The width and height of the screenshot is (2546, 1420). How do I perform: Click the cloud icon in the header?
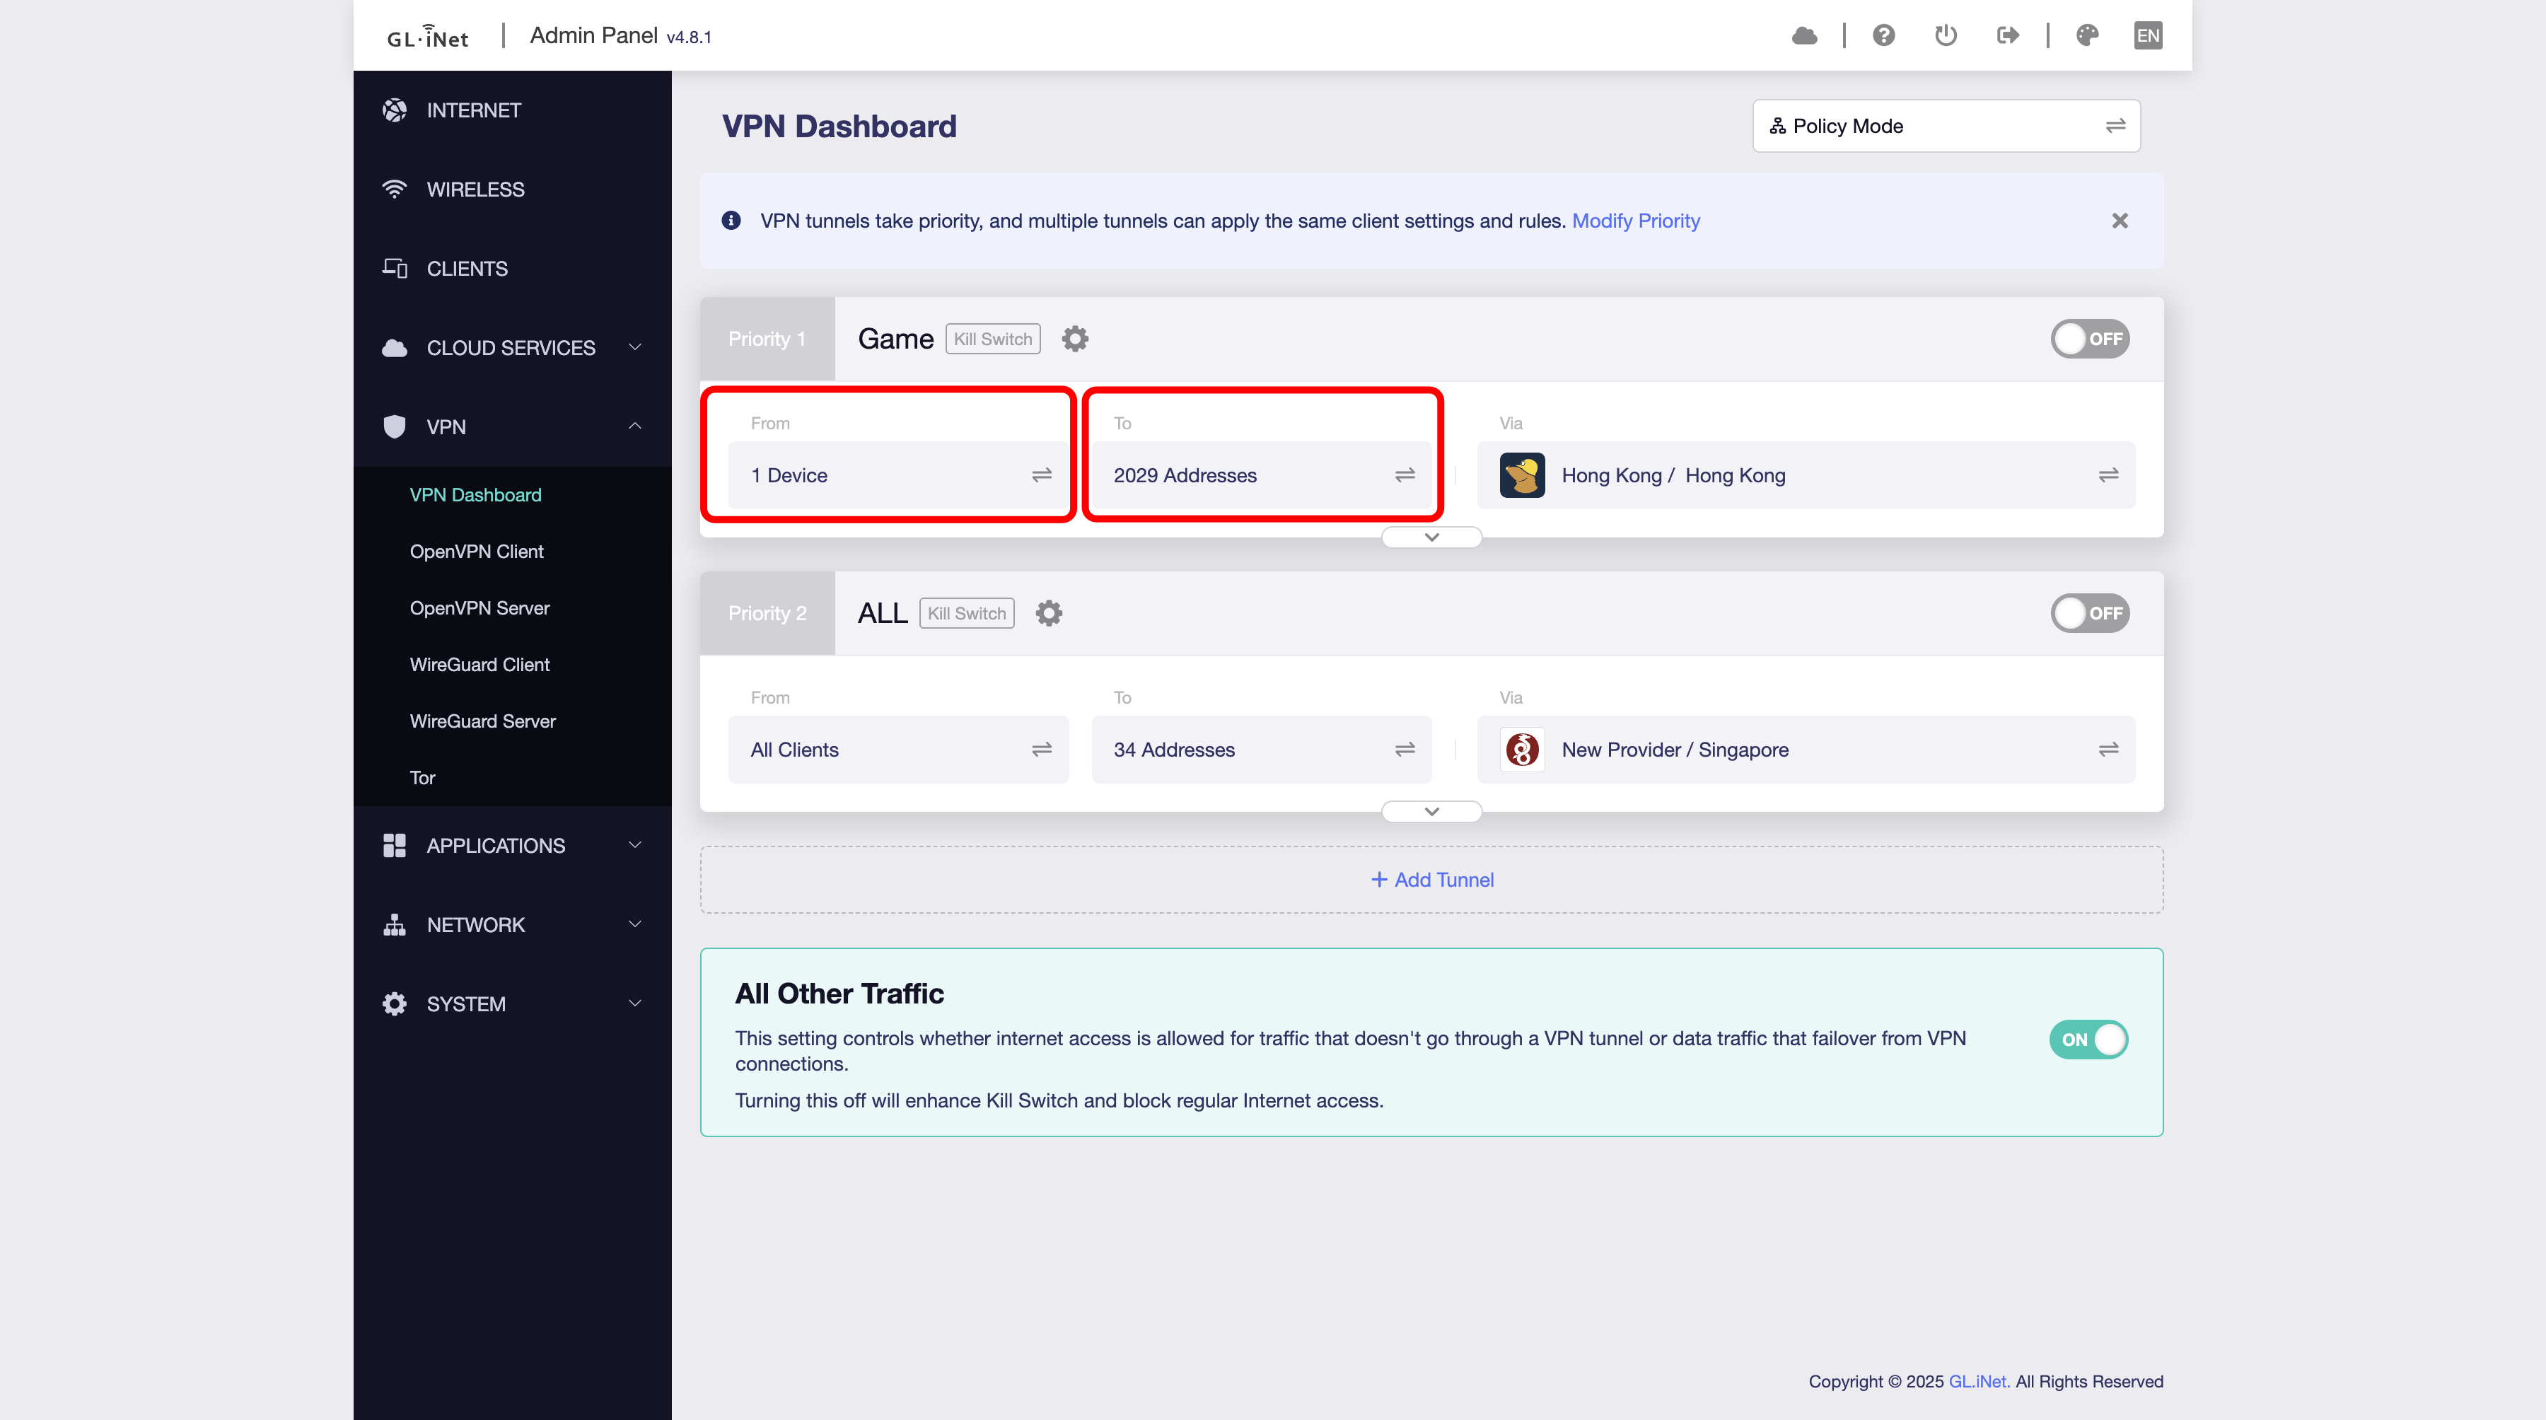[x=1803, y=35]
